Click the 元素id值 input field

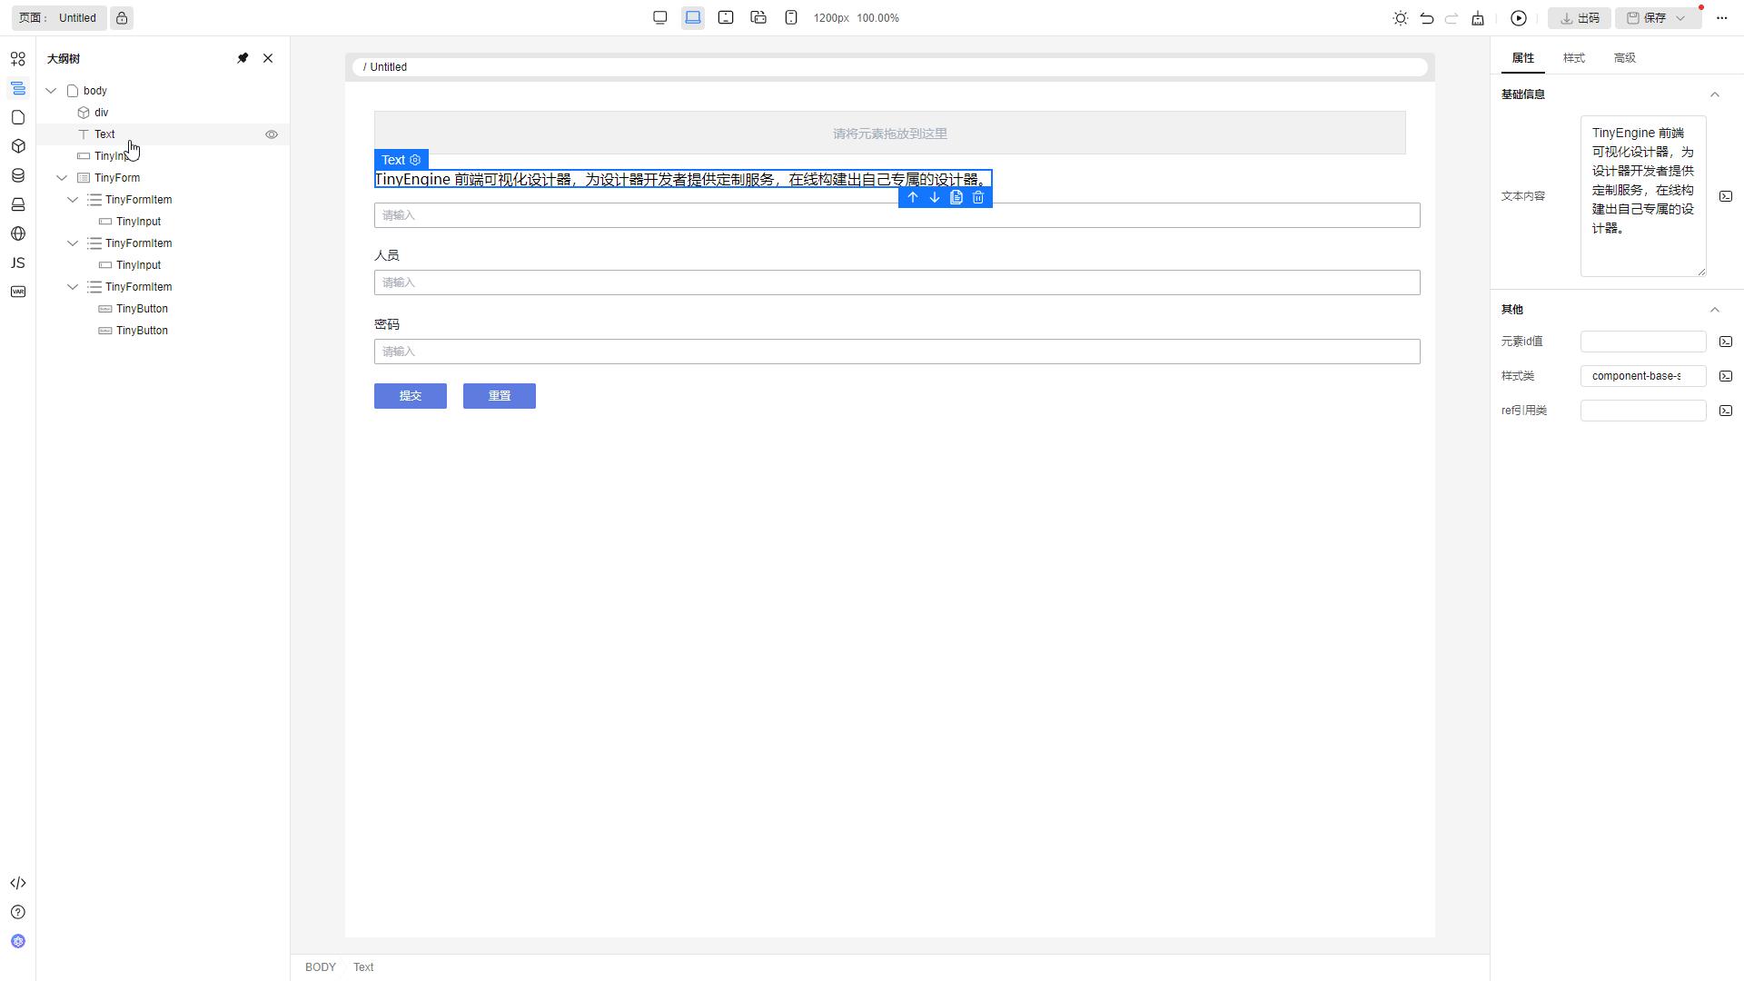pyautogui.click(x=1642, y=342)
